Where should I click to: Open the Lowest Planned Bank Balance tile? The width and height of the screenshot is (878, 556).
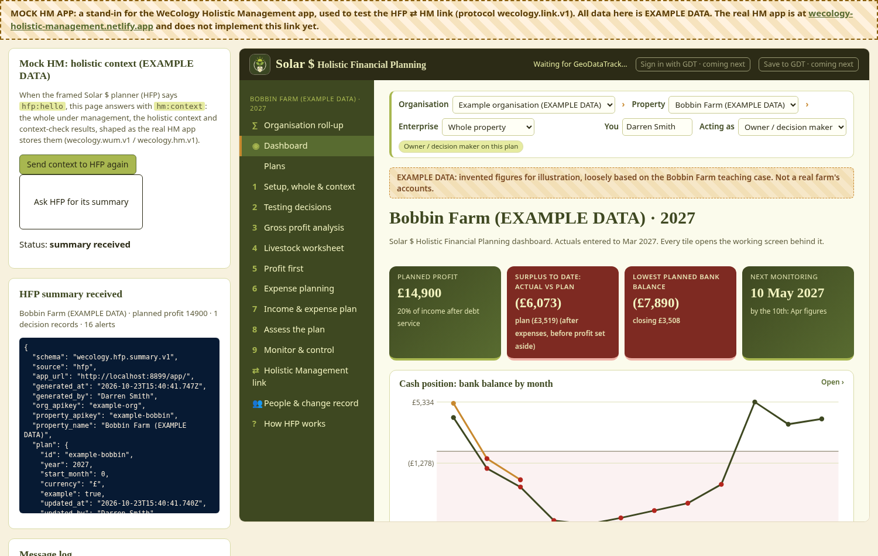pos(681,313)
